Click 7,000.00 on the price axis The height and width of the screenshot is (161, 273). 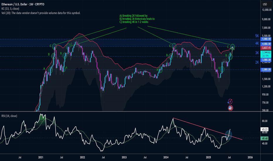click(x=266, y=28)
